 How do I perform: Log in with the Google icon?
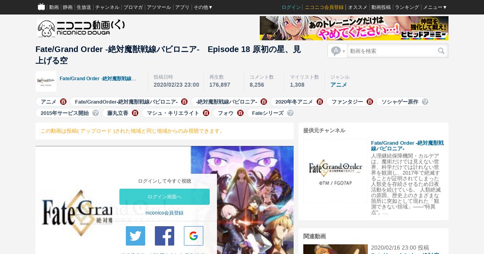(194, 236)
